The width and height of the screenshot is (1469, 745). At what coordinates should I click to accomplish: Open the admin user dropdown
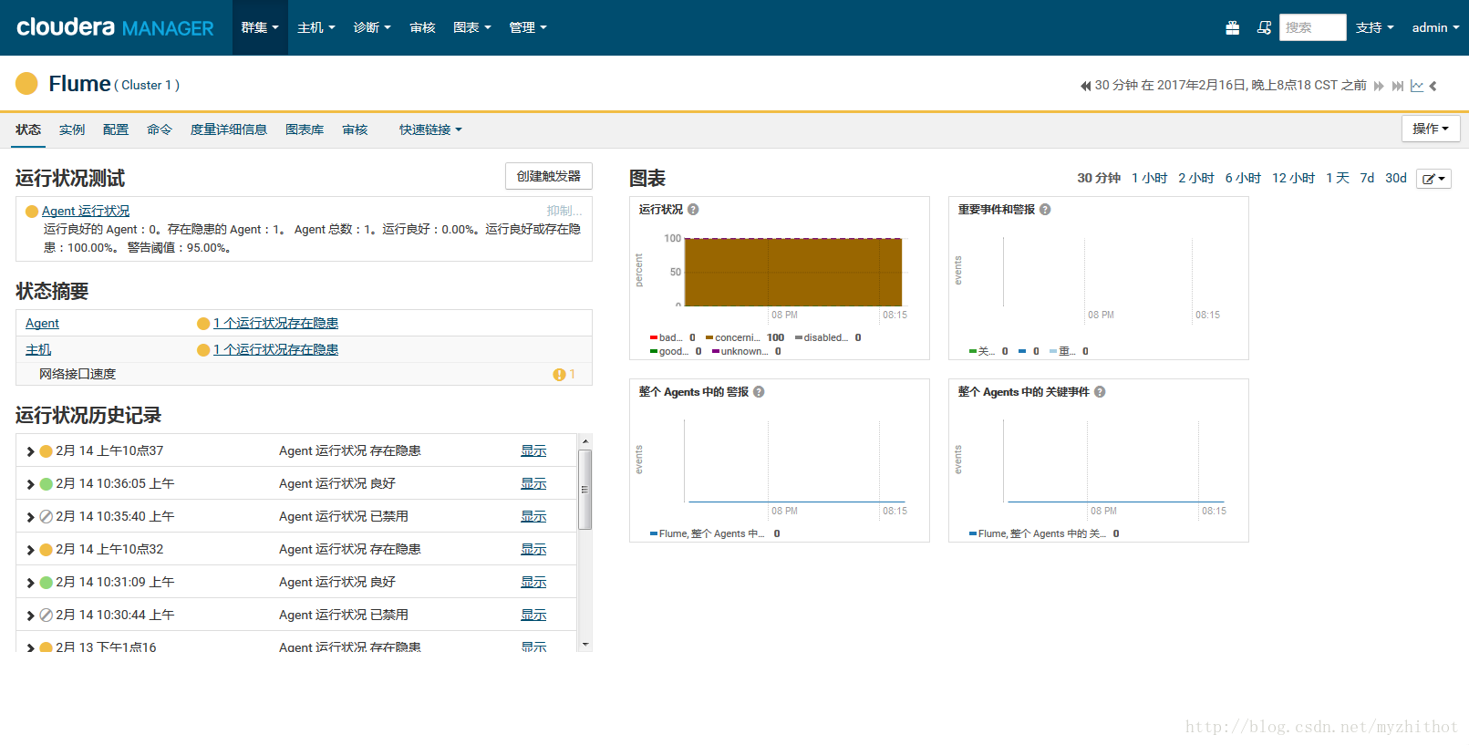point(1435,27)
